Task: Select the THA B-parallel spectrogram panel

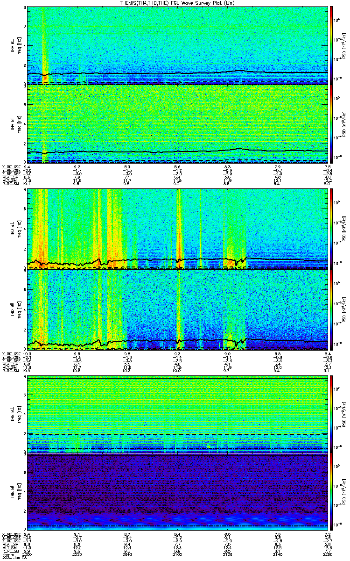Action: (177, 123)
